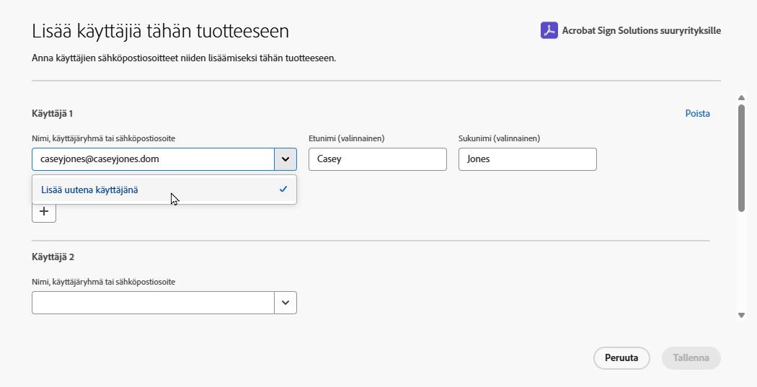Image resolution: width=757 pixels, height=387 pixels.
Task: Expand the Käyttäjä 2 dropdown chevron
Action: click(x=285, y=303)
